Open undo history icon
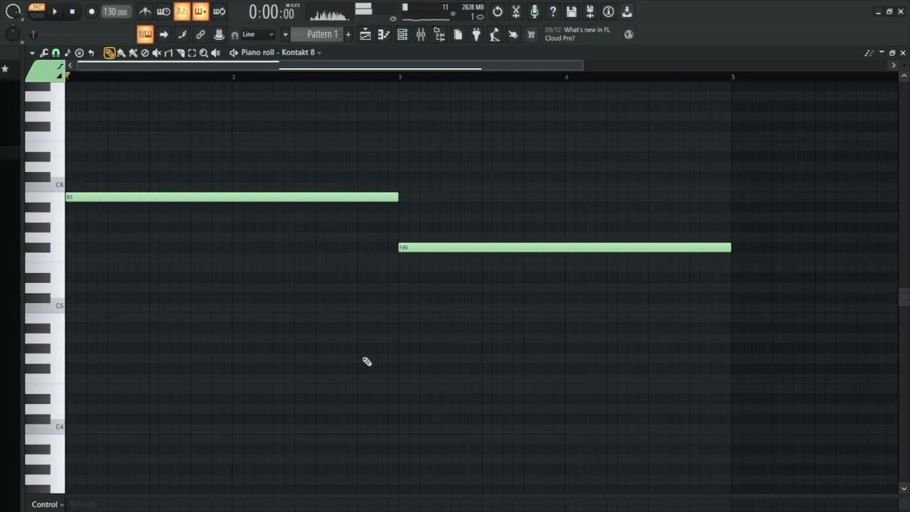 click(x=498, y=11)
